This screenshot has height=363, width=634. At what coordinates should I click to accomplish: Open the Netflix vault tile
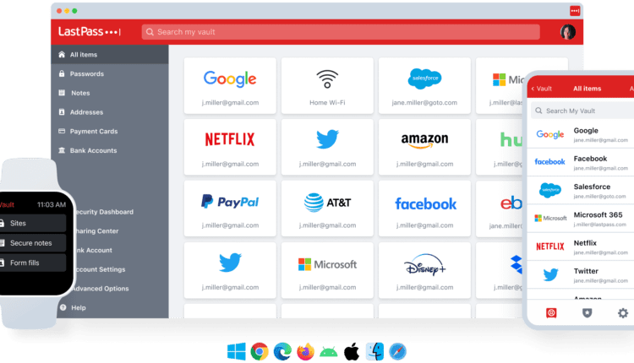(x=230, y=147)
